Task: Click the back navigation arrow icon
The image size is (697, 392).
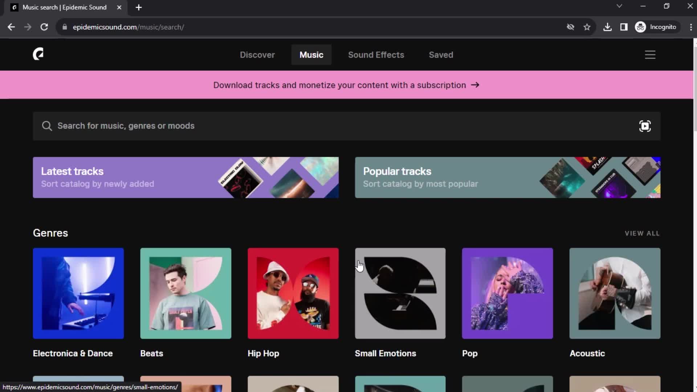Action: tap(12, 27)
